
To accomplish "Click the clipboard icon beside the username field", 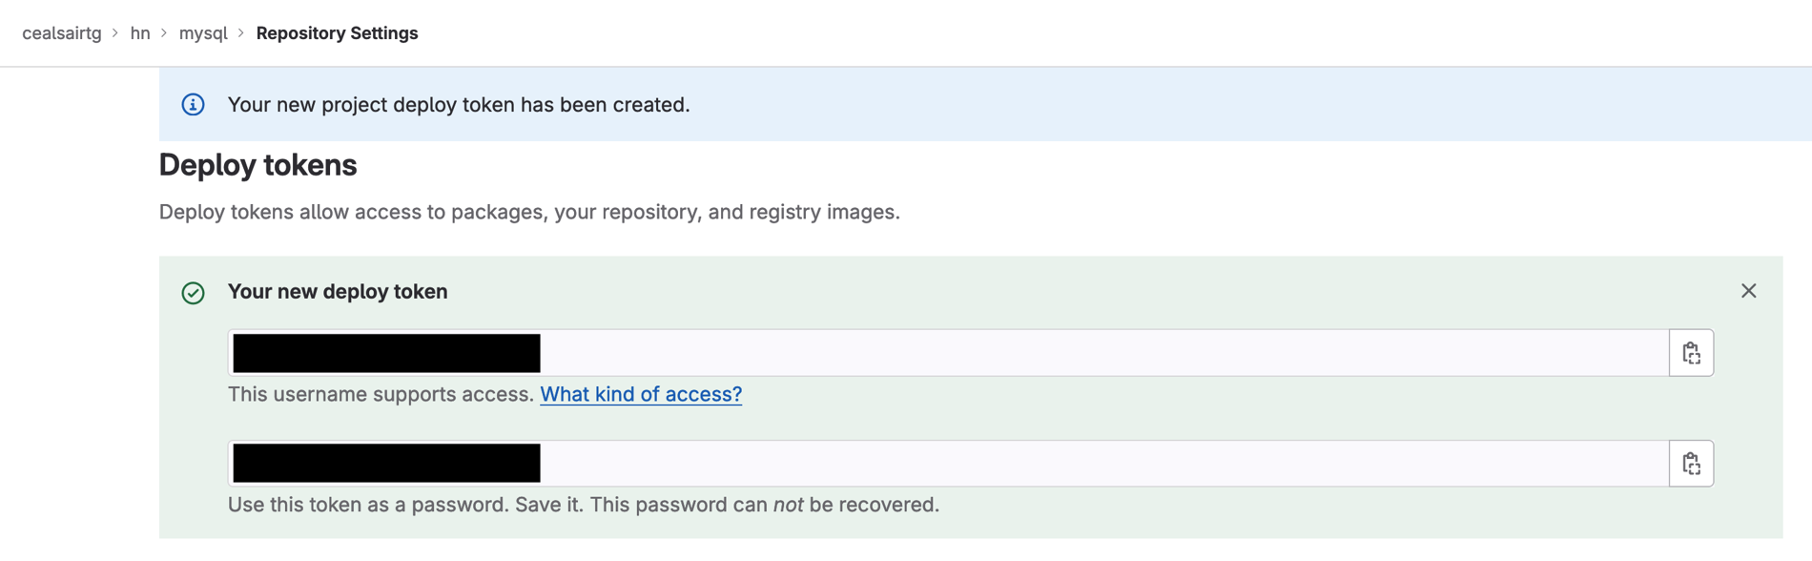I will click(1691, 352).
